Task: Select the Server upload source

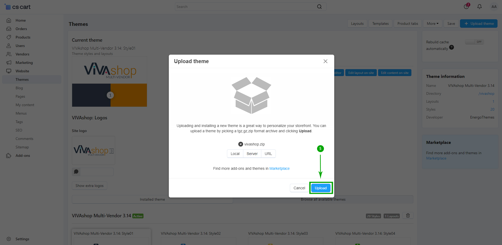Action: point(252,154)
